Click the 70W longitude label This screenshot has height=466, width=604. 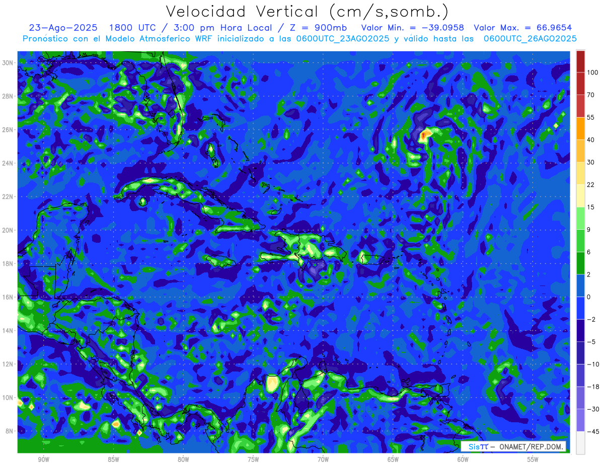[323, 459]
